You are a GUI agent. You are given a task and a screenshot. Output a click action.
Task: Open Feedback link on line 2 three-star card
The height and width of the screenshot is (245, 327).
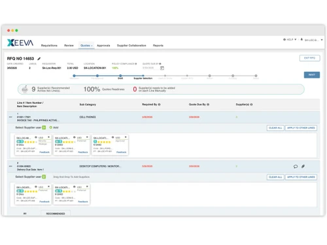coord(83,202)
